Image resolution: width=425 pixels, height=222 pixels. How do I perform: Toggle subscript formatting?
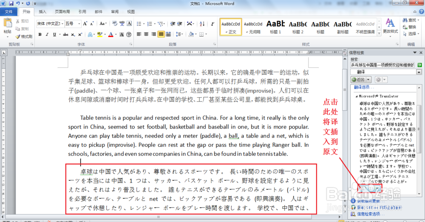pos(73,34)
